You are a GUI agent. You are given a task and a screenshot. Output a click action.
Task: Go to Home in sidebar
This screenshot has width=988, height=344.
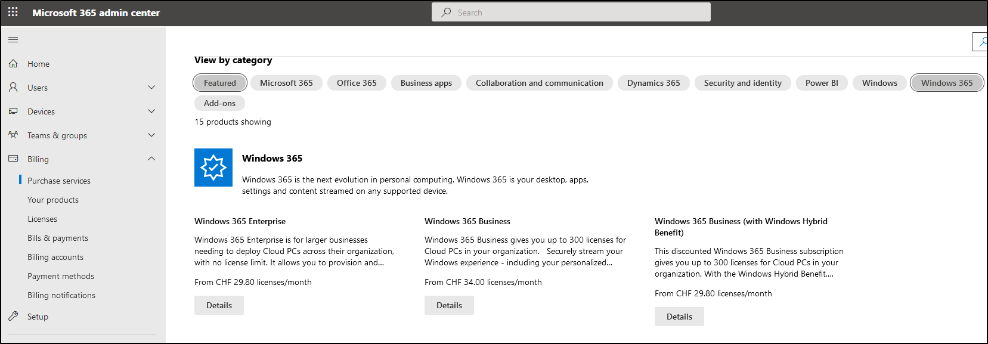tap(38, 64)
